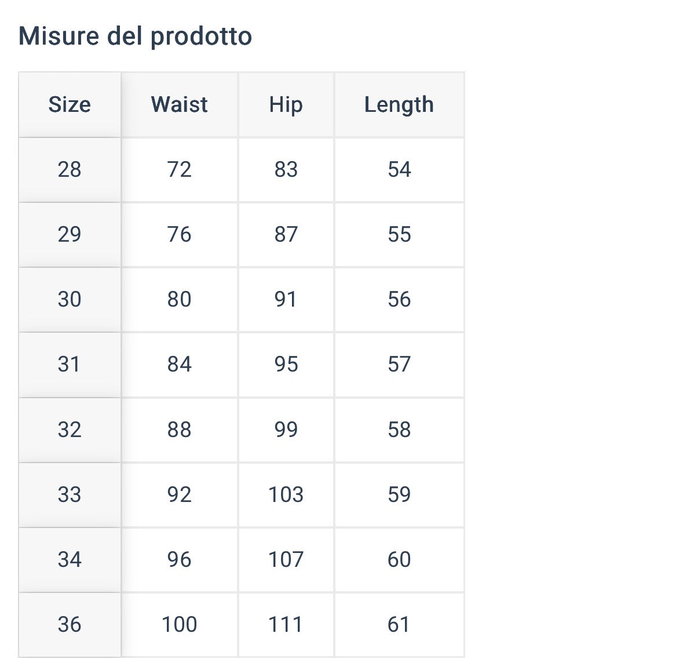This screenshot has height=666, width=683.
Task: Click hip value 103 cell
Action: click(x=286, y=494)
